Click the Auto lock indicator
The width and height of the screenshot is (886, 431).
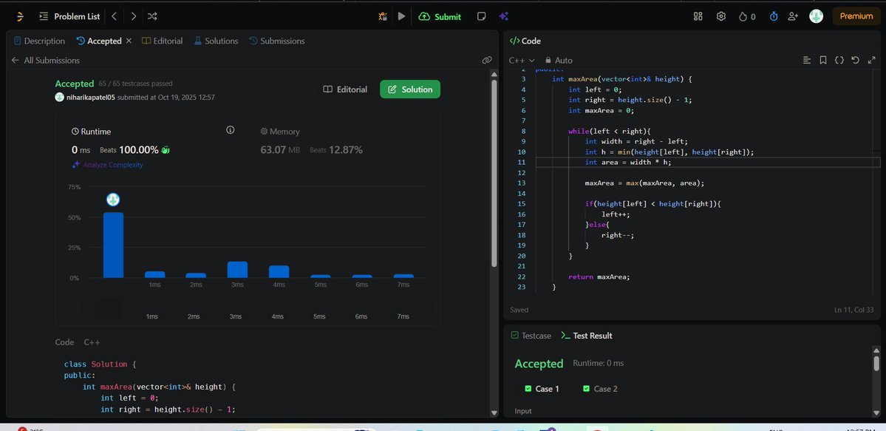coord(558,60)
